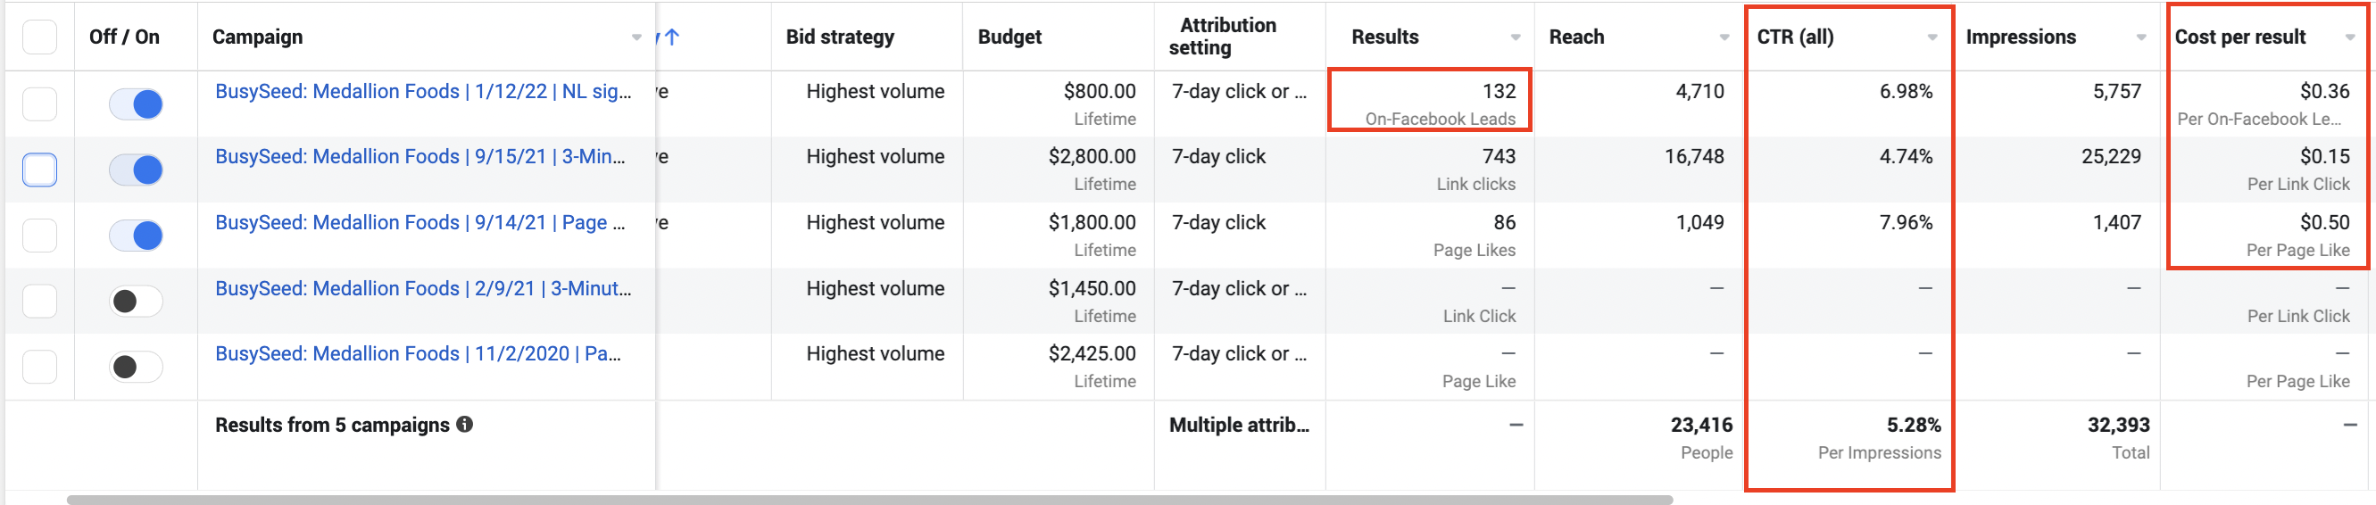
Task: Open the Cost per result dropdown arrow
Action: (x=2350, y=37)
